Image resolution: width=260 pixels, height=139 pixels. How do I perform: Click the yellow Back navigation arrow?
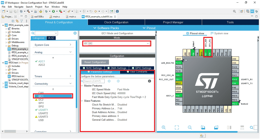click(96, 11)
